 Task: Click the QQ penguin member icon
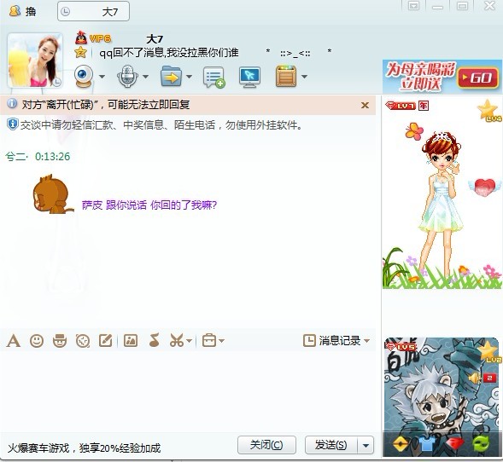click(x=81, y=38)
